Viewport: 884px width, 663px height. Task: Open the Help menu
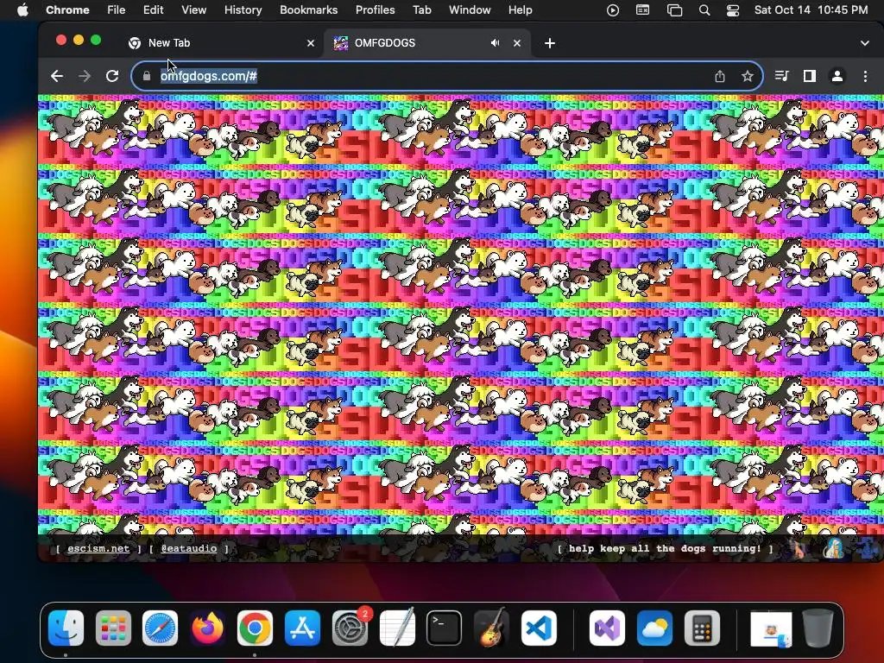pos(520,10)
